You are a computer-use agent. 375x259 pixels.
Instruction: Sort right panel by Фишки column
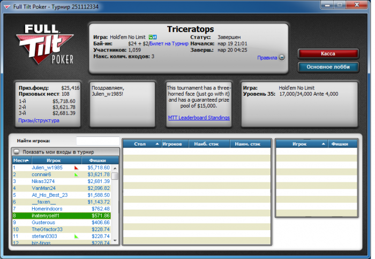(x=343, y=144)
